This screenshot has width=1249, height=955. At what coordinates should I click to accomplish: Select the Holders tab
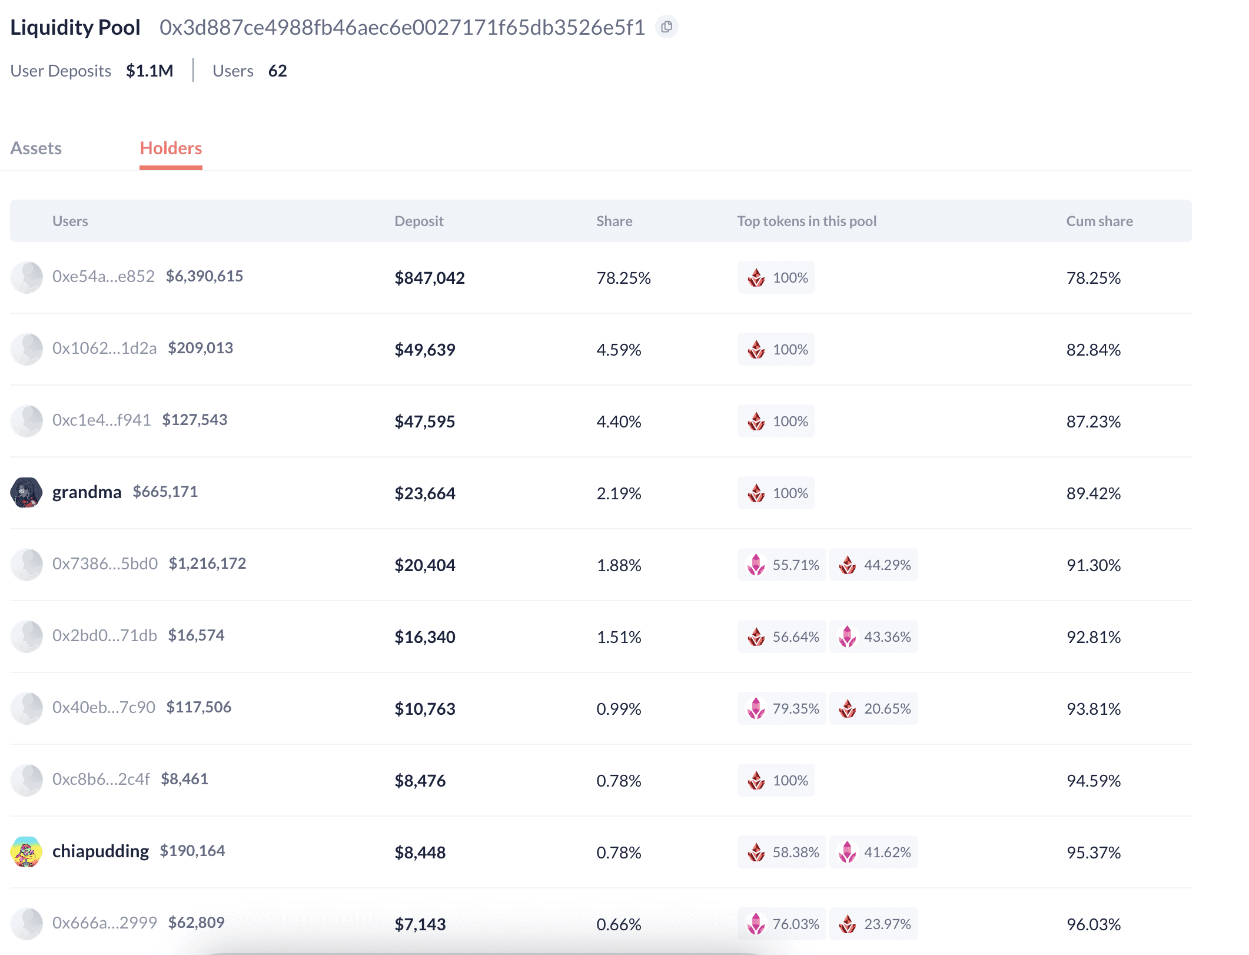pyautogui.click(x=171, y=148)
